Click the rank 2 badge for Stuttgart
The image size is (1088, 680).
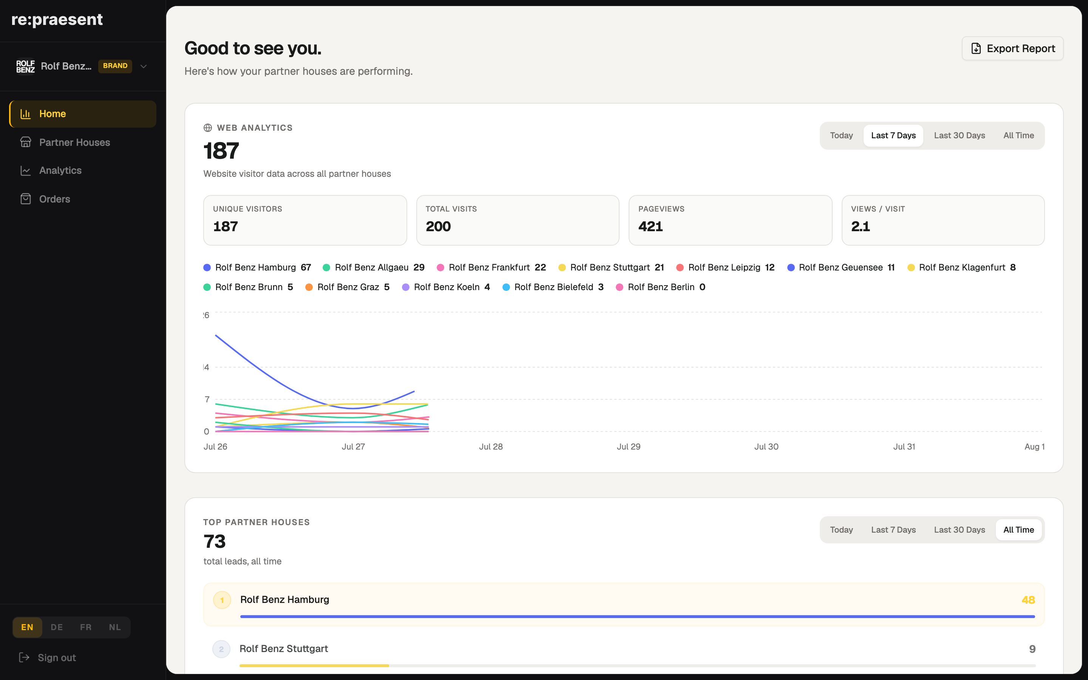[221, 649]
